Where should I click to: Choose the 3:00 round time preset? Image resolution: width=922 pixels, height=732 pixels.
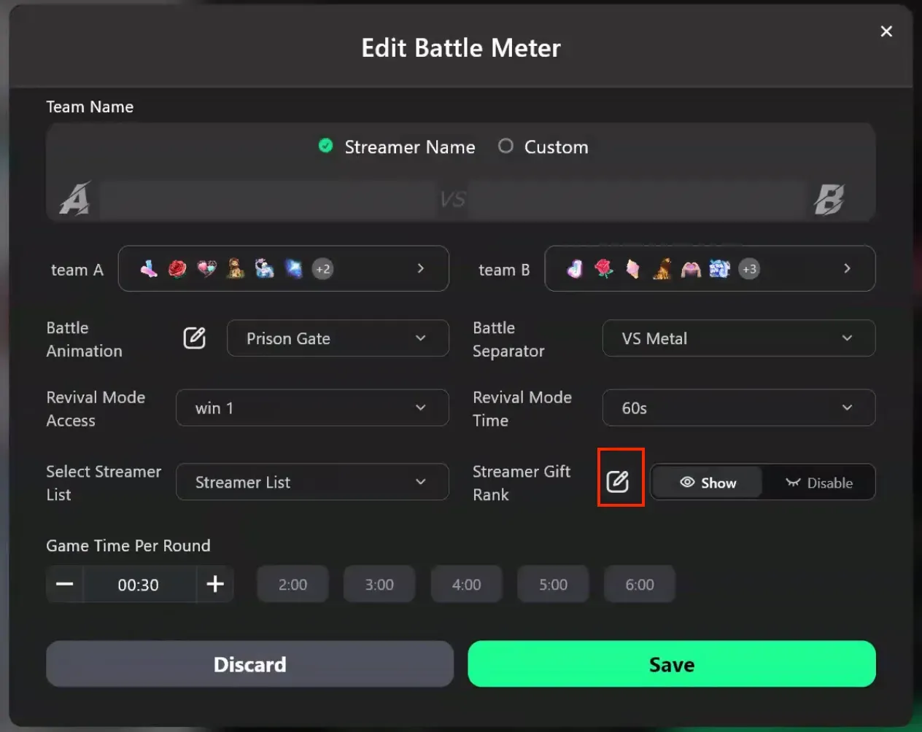(x=379, y=585)
